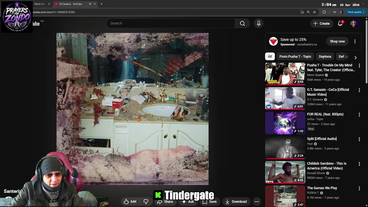
Task: Click title Childish Gambino - This Is America
Action: pos(327,166)
